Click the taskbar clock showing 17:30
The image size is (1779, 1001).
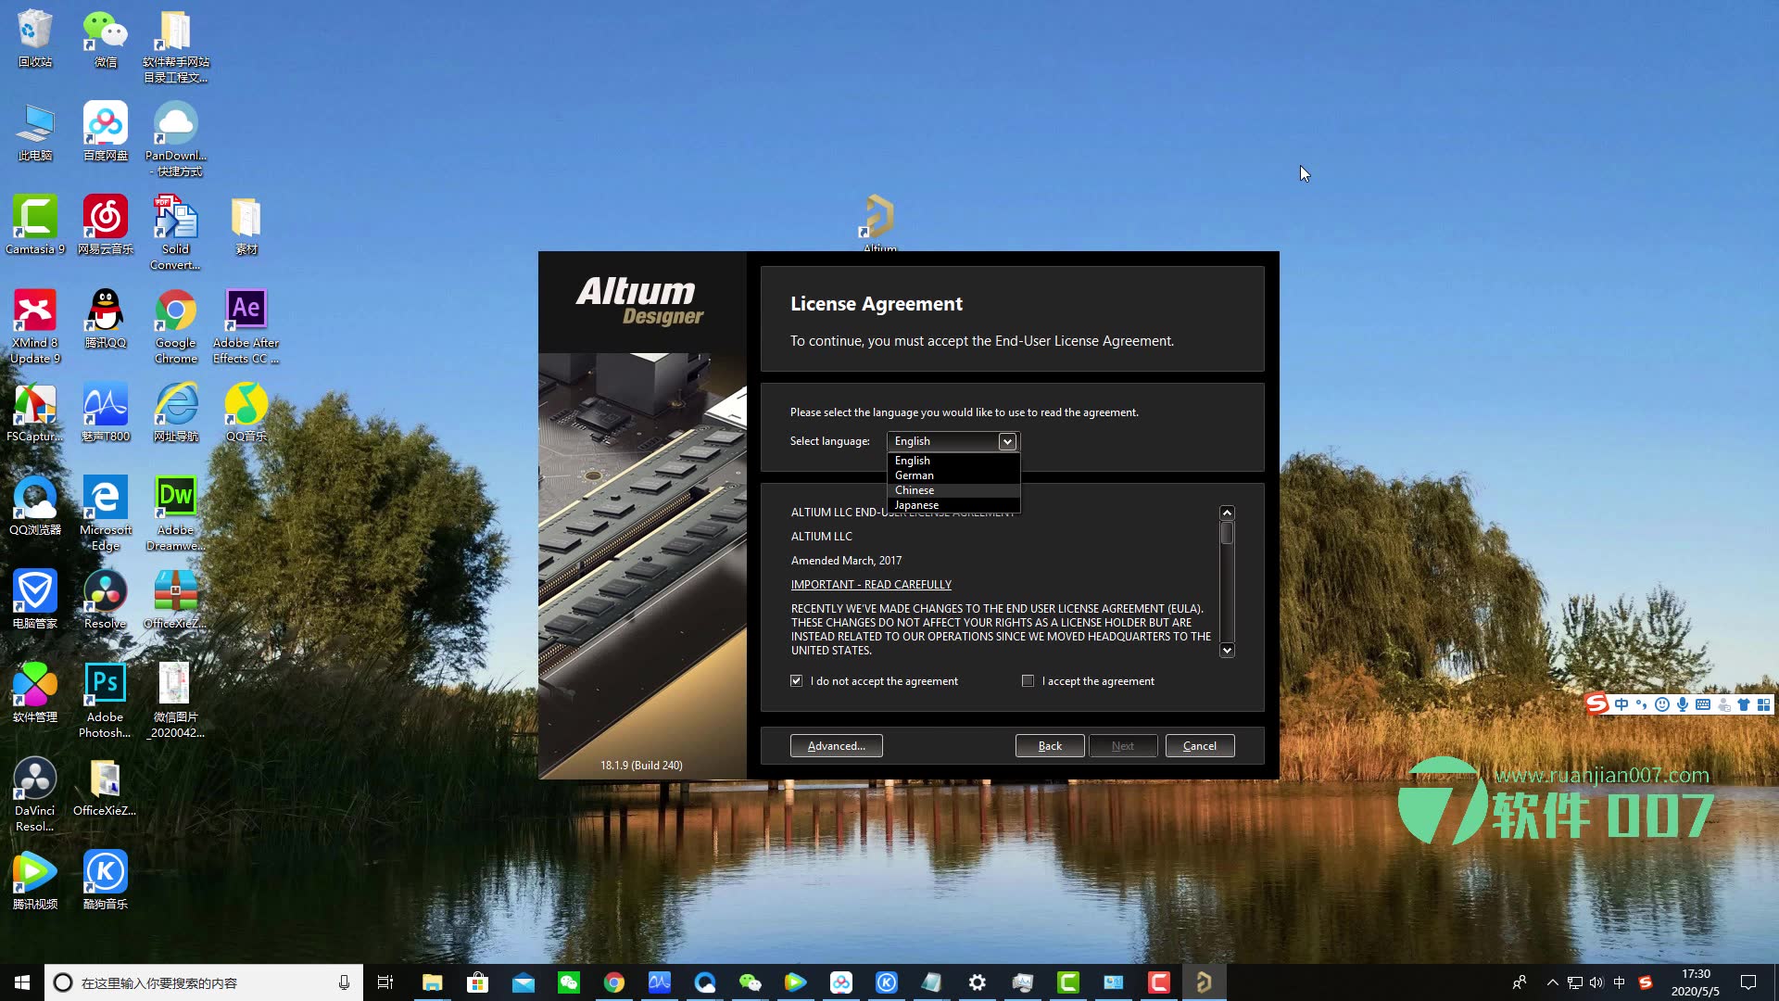(x=1696, y=982)
